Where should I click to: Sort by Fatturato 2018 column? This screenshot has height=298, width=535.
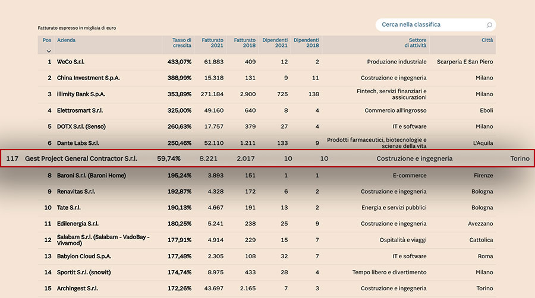click(x=245, y=43)
